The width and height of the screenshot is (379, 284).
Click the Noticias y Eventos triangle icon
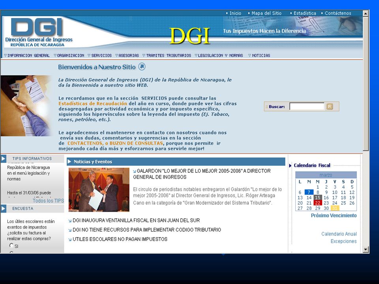click(69, 162)
